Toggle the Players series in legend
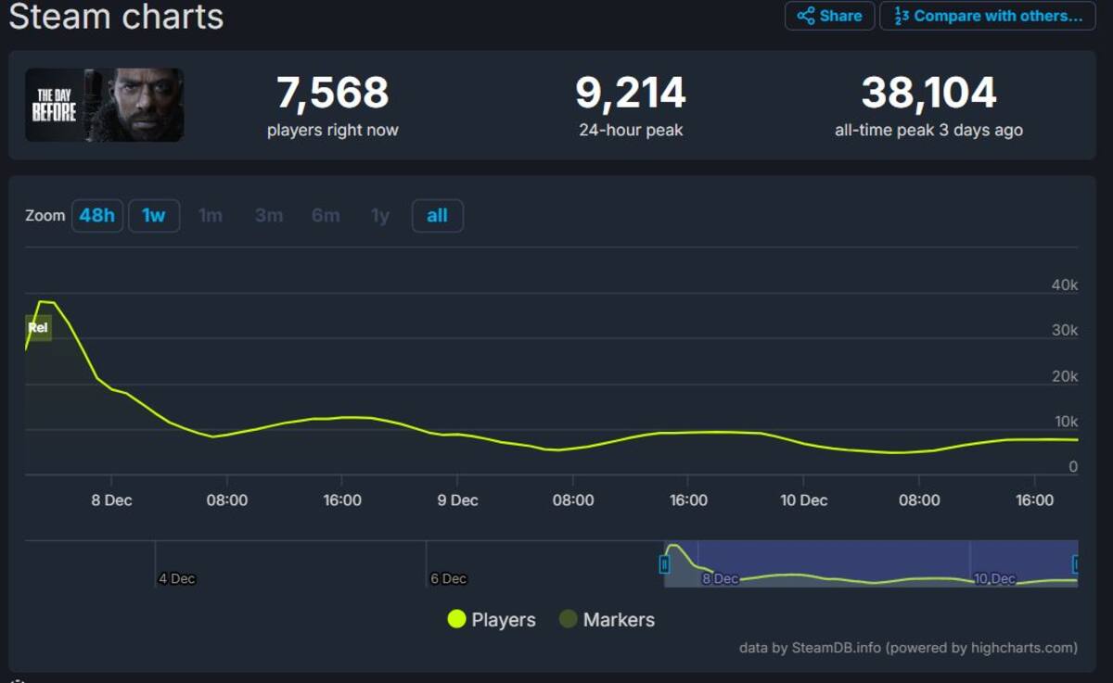 coord(492,620)
